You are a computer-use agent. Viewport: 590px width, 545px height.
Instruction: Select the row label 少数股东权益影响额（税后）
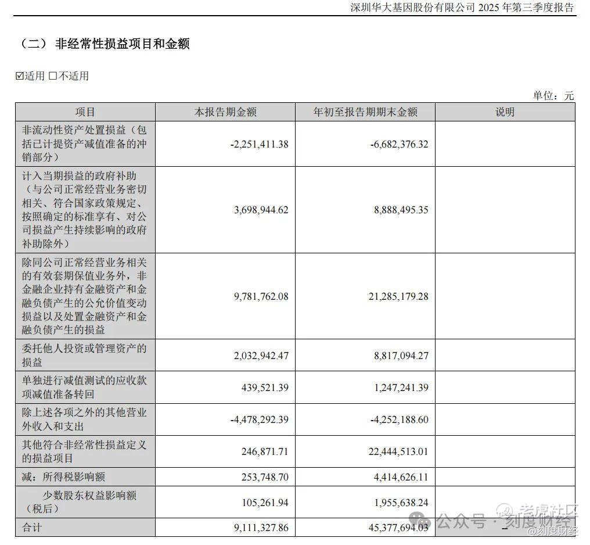click(x=80, y=502)
